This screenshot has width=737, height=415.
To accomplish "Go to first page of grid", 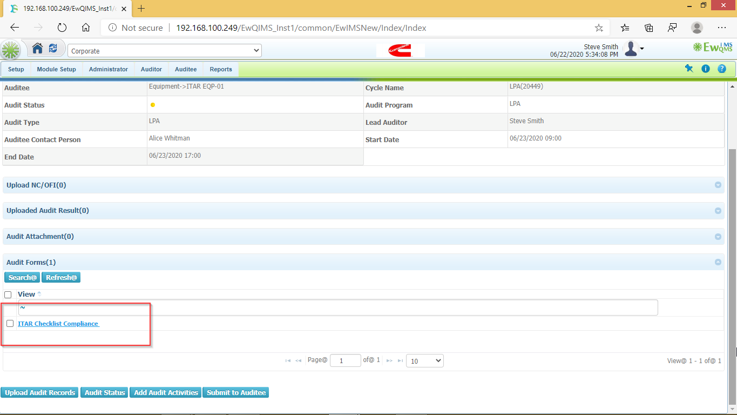I will [x=288, y=360].
